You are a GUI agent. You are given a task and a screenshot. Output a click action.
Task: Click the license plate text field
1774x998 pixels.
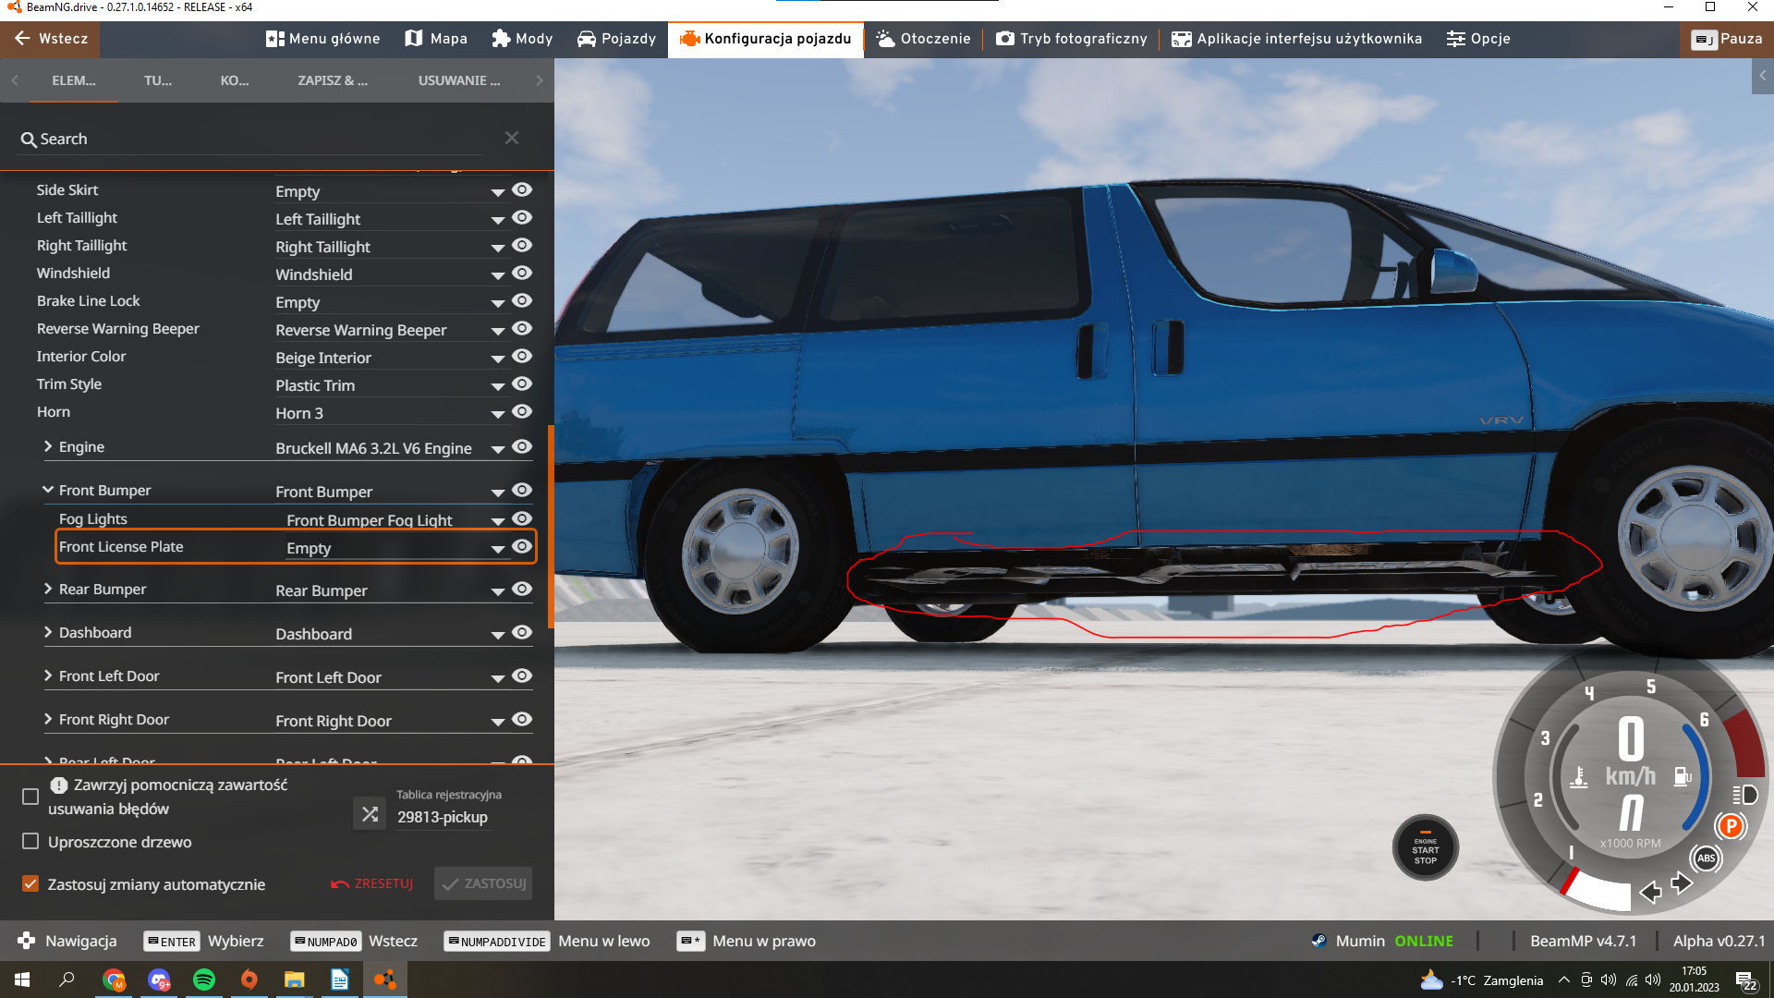pyautogui.click(x=442, y=817)
